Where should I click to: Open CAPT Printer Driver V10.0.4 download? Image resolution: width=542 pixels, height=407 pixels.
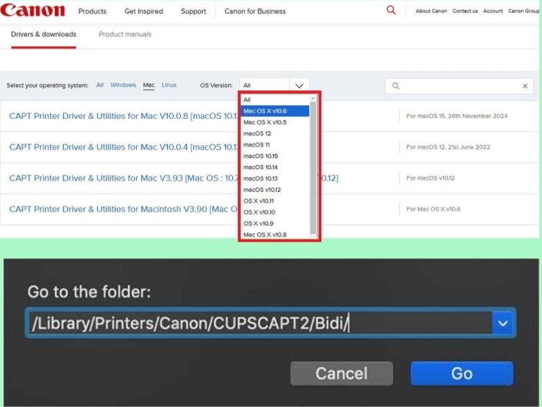click(x=123, y=147)
